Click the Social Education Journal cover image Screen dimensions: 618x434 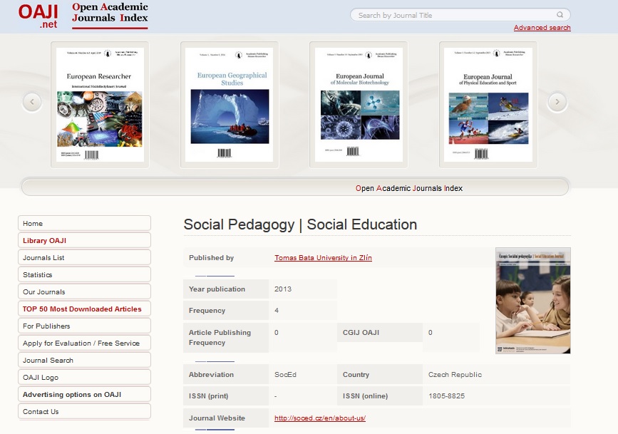(533, 300)
